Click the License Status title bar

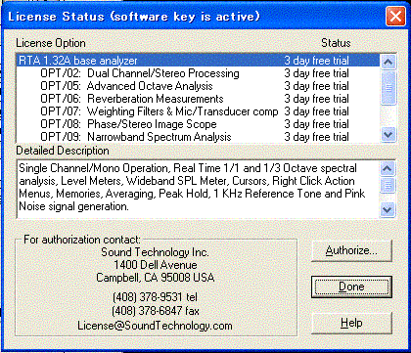[x=196, y=17]
